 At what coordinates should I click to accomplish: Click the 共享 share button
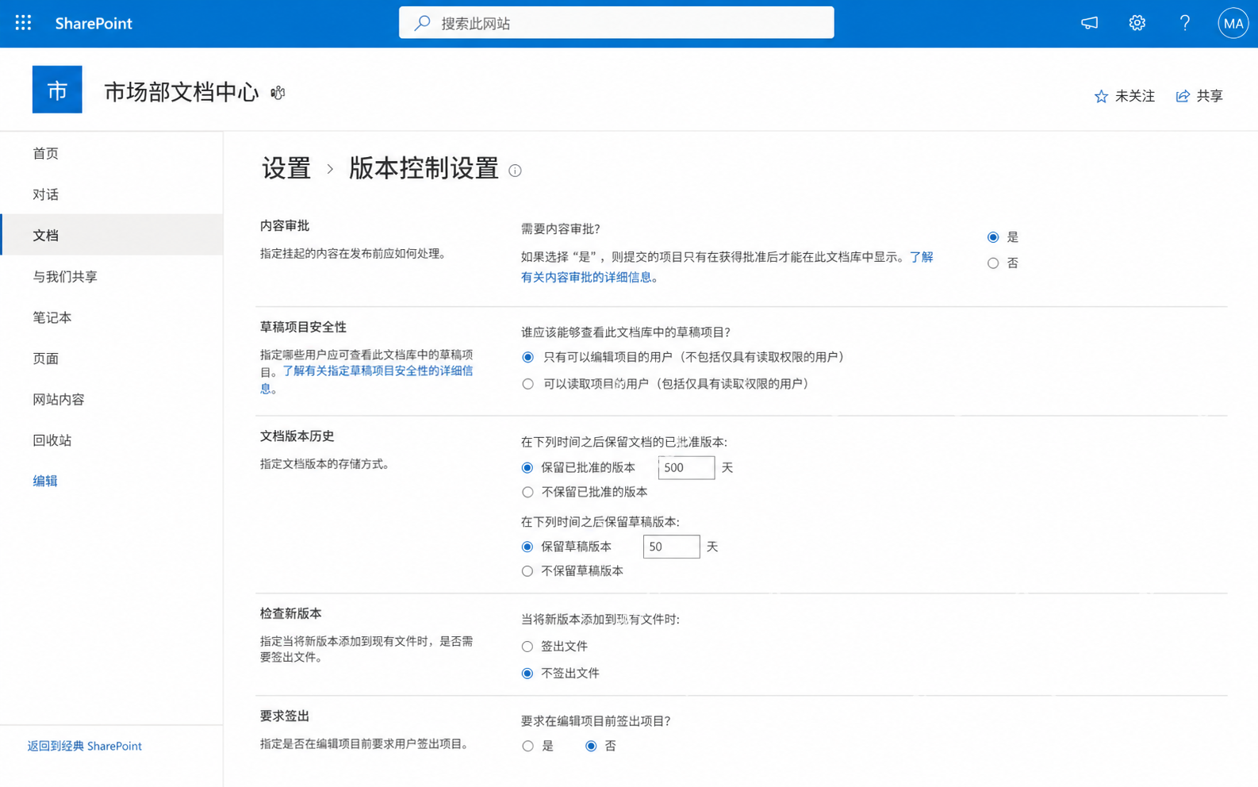[x=1199, y=96]
